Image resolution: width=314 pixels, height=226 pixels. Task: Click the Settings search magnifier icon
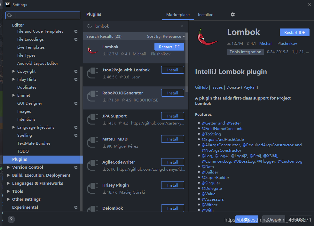[x=10, y=15]
